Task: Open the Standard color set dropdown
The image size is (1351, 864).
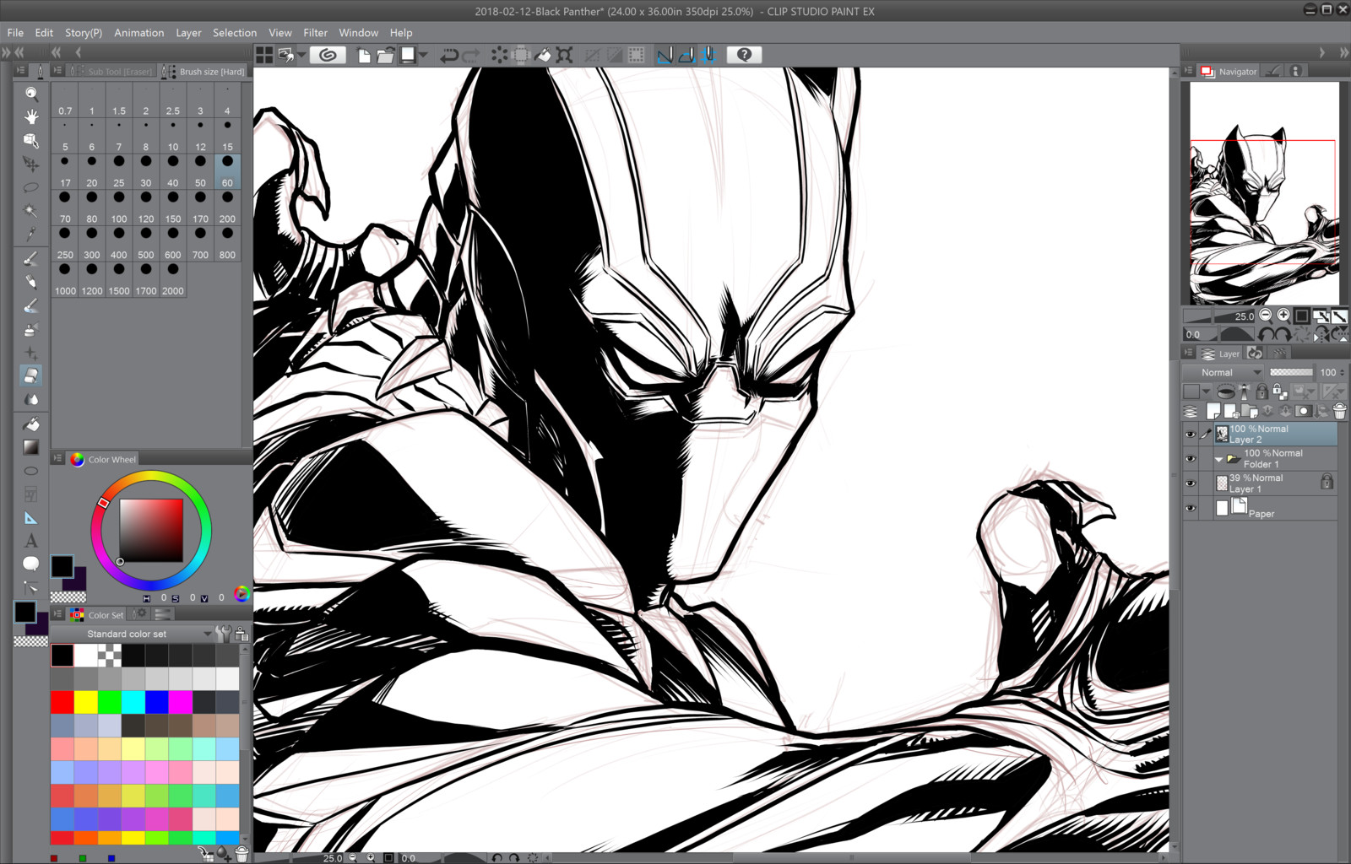Action: coord(131,634)
